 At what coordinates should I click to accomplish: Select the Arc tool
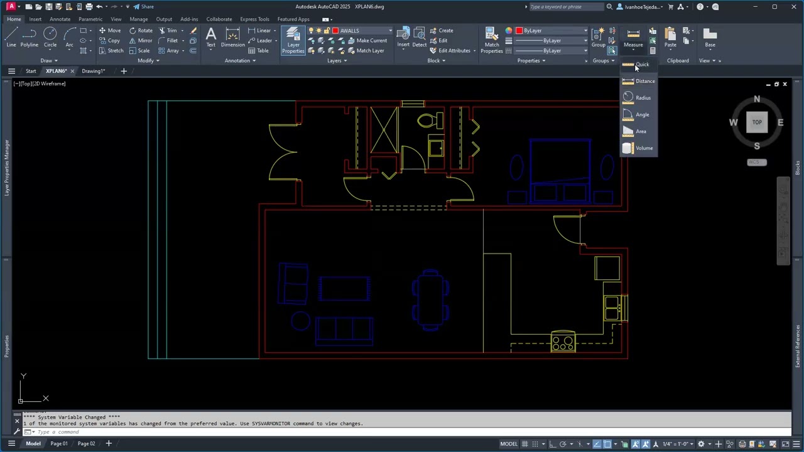69,38
